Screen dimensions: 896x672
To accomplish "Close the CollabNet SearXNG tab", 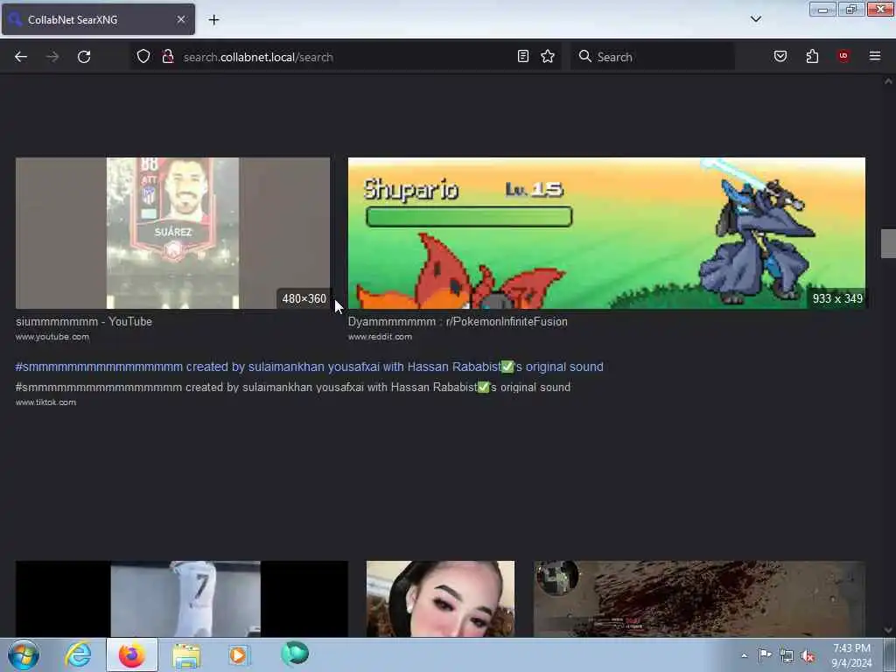I will pyautogui.click(x=180, y=19).
